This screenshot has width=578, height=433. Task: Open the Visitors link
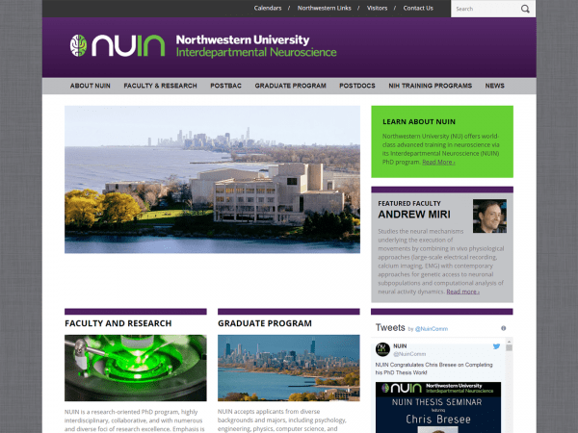click(377, 8)
